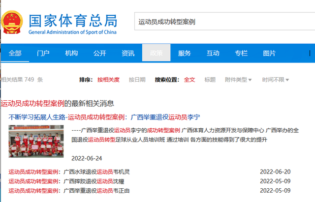Open the result about 广西水球退役运动员韦机灵
315x202 pixels.
(69, 172)
